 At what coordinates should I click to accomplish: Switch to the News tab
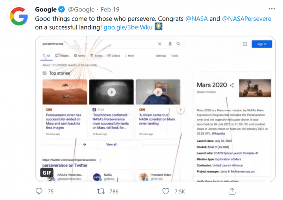point(80,56)
